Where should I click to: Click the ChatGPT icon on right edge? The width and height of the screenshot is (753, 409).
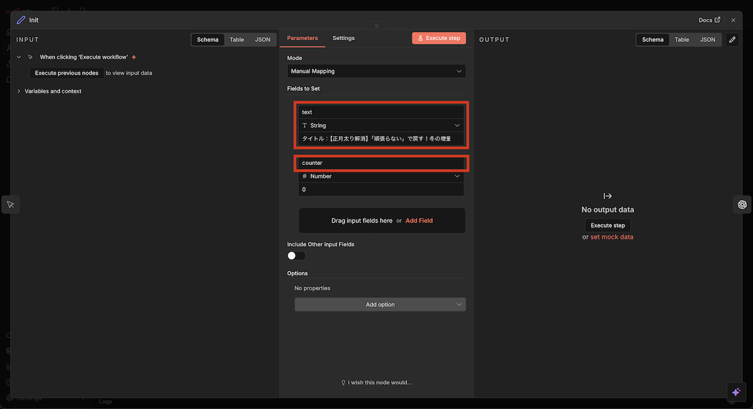pos(742,204)
